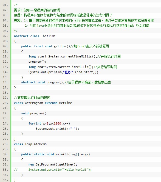This screenshot has width=161, height=182.
Task: Click line number 07 beside abstract class
Action: pyautogui.click(x=5, y=36)
